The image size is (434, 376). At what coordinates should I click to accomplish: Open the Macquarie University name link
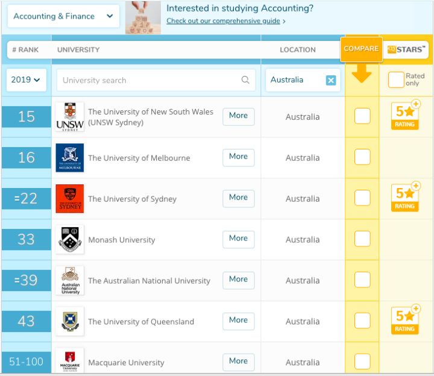[126, 363]
